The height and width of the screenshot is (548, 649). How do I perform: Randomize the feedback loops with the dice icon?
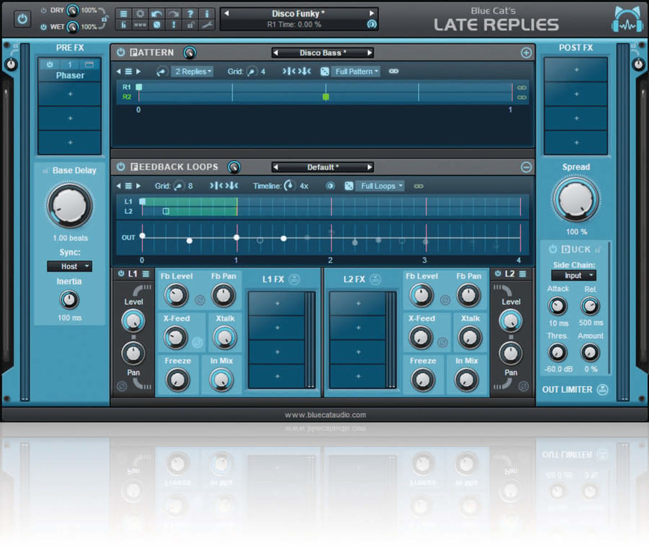coord(349,187)
